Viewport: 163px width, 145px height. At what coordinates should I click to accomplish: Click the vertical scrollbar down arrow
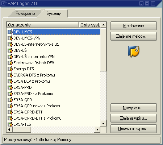coord(103,124)
